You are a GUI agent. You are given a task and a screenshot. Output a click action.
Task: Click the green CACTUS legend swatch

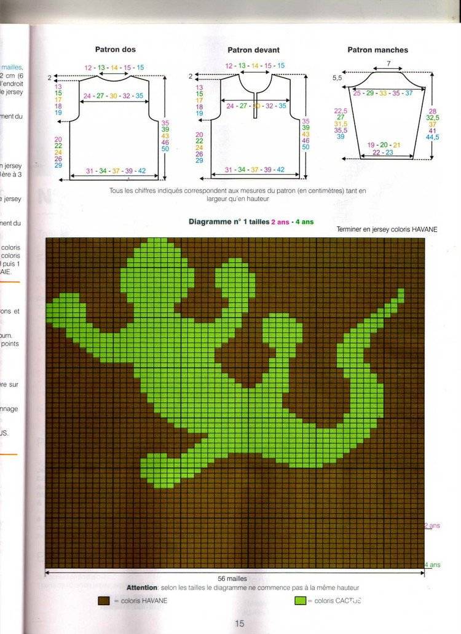(300, 600)
